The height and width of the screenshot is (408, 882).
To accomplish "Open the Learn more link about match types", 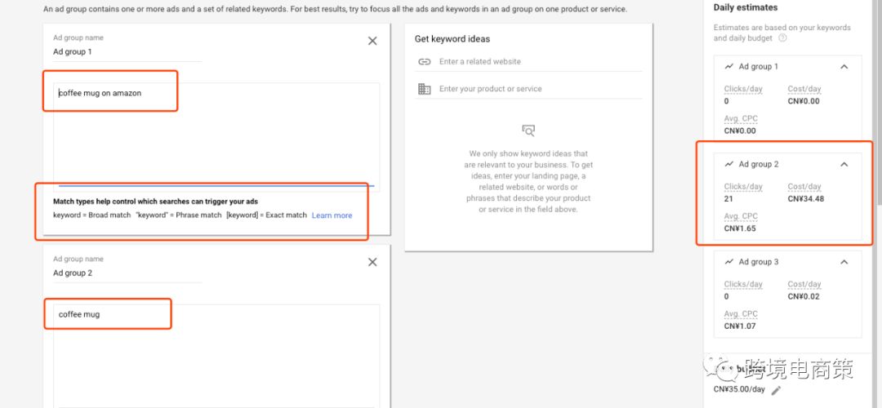I will pyautogui.click(x=332, y=215).
